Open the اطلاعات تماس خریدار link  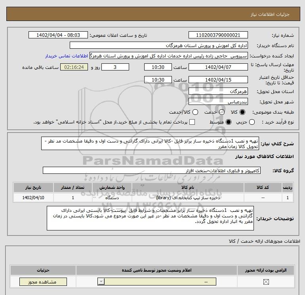click(67, 56)
